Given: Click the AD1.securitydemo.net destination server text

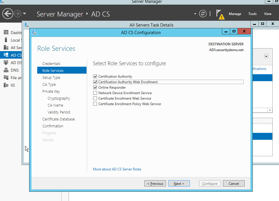Looking at the screenshot, I should [x=226, y=50].
